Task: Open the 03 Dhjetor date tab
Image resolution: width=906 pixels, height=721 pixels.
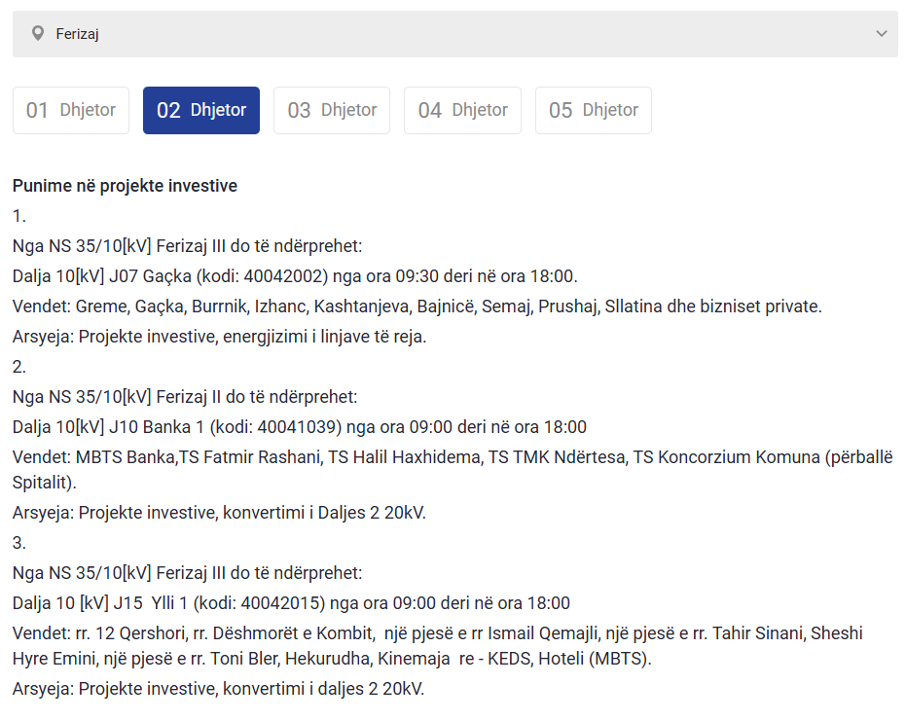Action: click(x=332, y=110)
